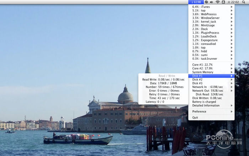Image resolution: width=249 pixels, height=156 pixels.
Task: Click the Number: 59 times / 67times row
Action: (163, 87)
